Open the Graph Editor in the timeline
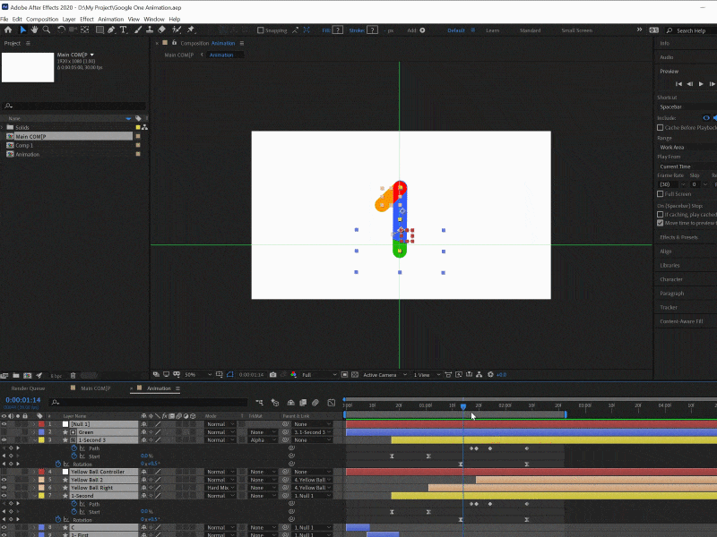Image resolution: width=717 pixels, height=537 pixels. [332, 403]
